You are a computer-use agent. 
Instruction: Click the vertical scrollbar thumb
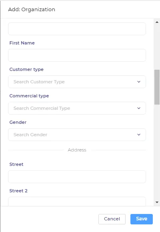click(157, 87)
